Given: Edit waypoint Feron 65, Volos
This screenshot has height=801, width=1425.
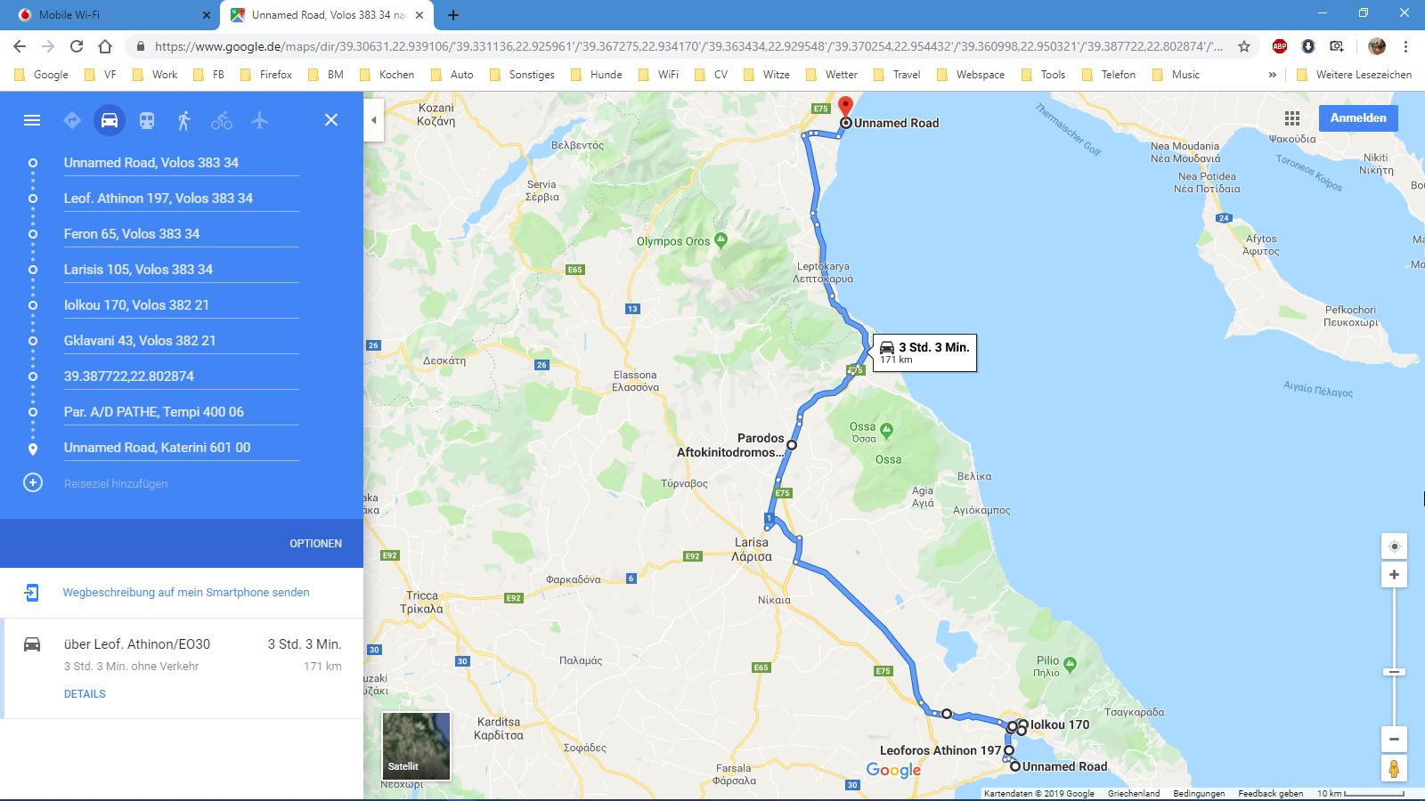Looking at the screenshot, I should [x=181, y=233].
